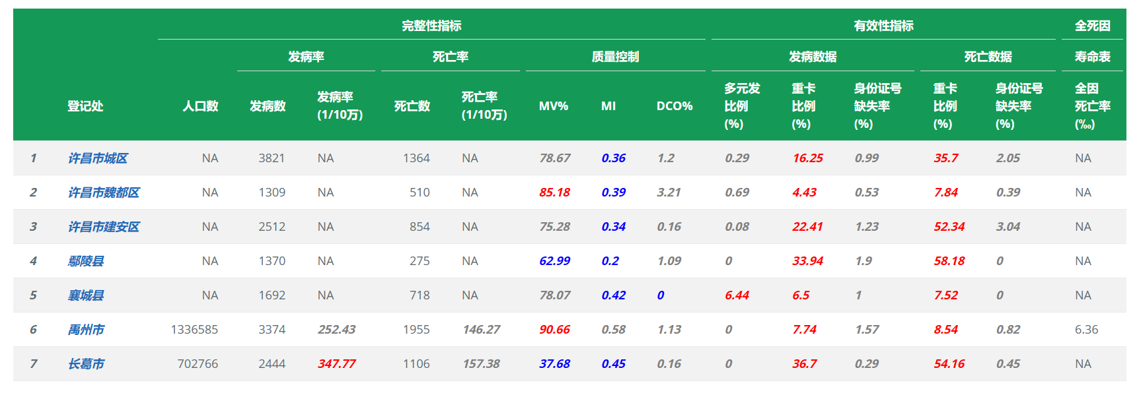Open the 许昌市魏都区 registry link
Viewport: 1139px width, 393px height.
[x=104, y=193]
